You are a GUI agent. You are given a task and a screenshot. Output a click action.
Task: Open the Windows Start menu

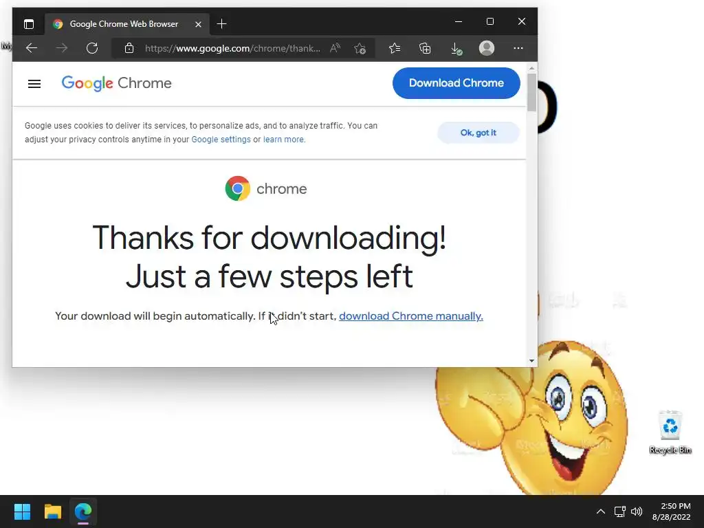pyautogui.click(x=22, y=511)
